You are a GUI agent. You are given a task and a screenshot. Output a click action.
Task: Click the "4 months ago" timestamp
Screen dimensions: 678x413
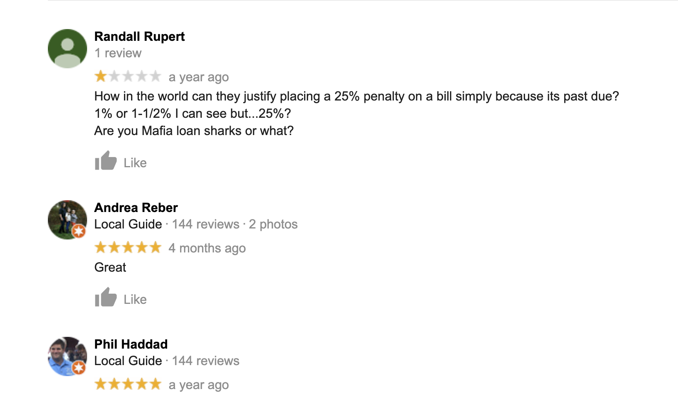[207, 248]
